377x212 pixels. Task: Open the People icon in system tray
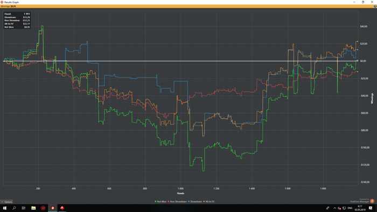click(x=327, y=208)
